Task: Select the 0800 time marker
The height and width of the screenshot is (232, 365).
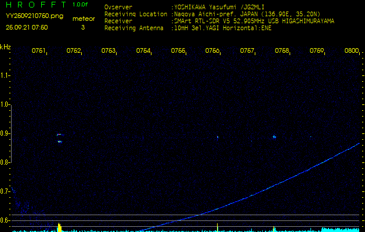Action: pos(352,51)
